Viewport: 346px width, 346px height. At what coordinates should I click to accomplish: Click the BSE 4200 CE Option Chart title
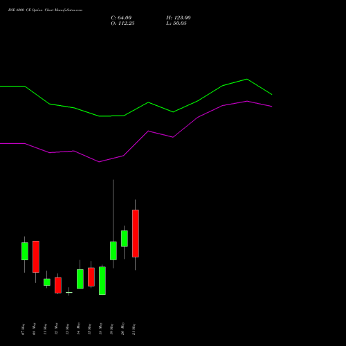(x=45, y=10)
